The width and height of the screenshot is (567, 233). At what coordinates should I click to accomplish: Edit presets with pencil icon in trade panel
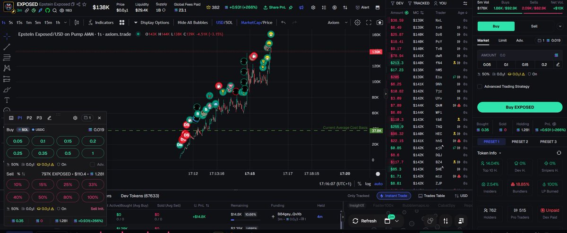(x=50, y=118)
